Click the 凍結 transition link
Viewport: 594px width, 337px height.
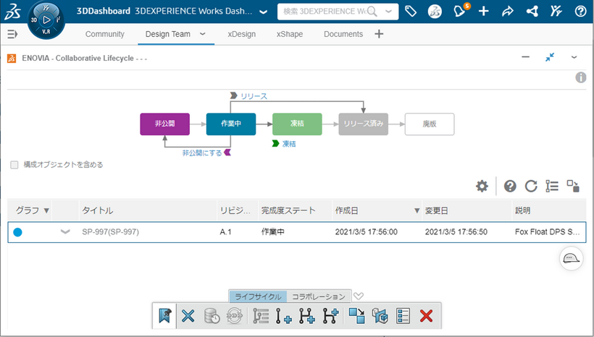[x=289, y=144]
